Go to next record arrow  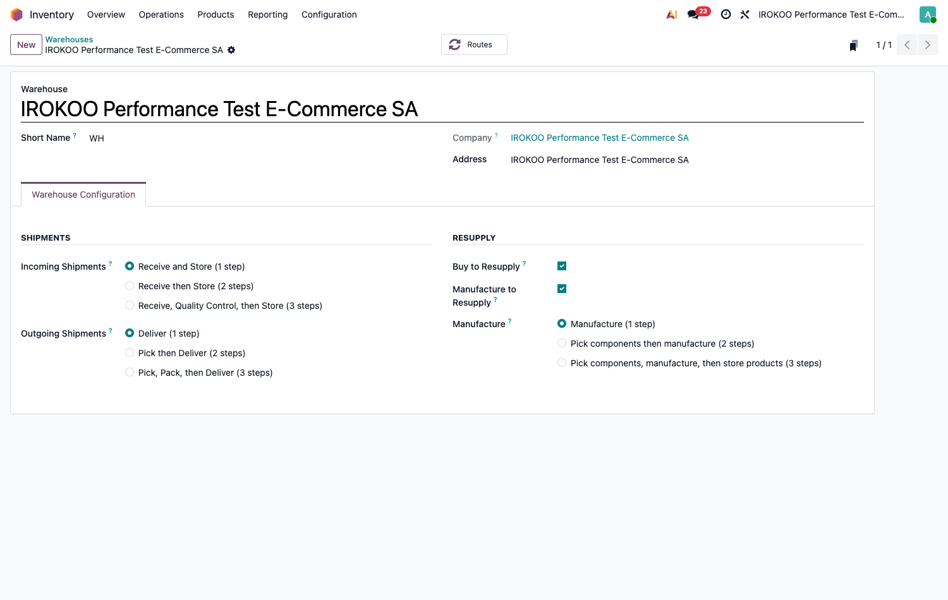click(x=928, y=45)
